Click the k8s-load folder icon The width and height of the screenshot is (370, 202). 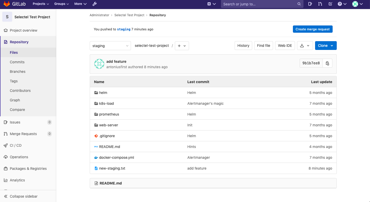tap(96, 103)
